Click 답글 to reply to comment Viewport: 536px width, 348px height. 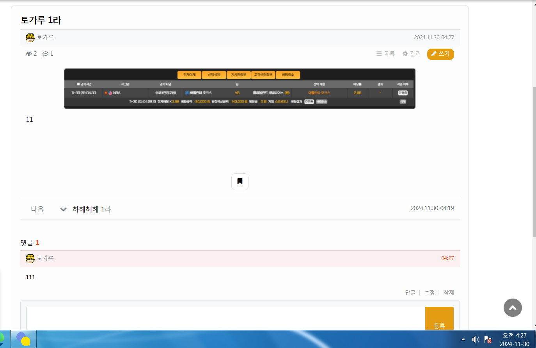[410, 292]
